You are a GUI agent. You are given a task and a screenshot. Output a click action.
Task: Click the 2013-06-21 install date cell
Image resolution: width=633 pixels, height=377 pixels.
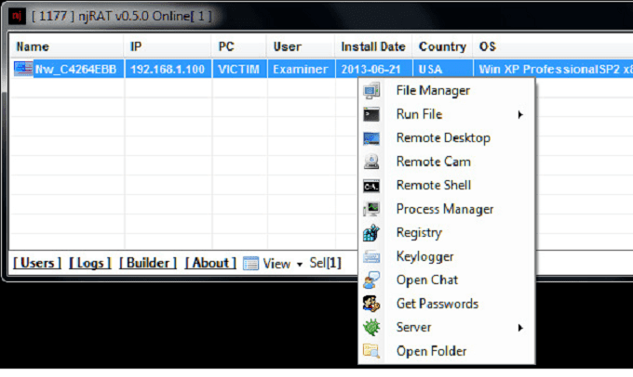(374, 70)
